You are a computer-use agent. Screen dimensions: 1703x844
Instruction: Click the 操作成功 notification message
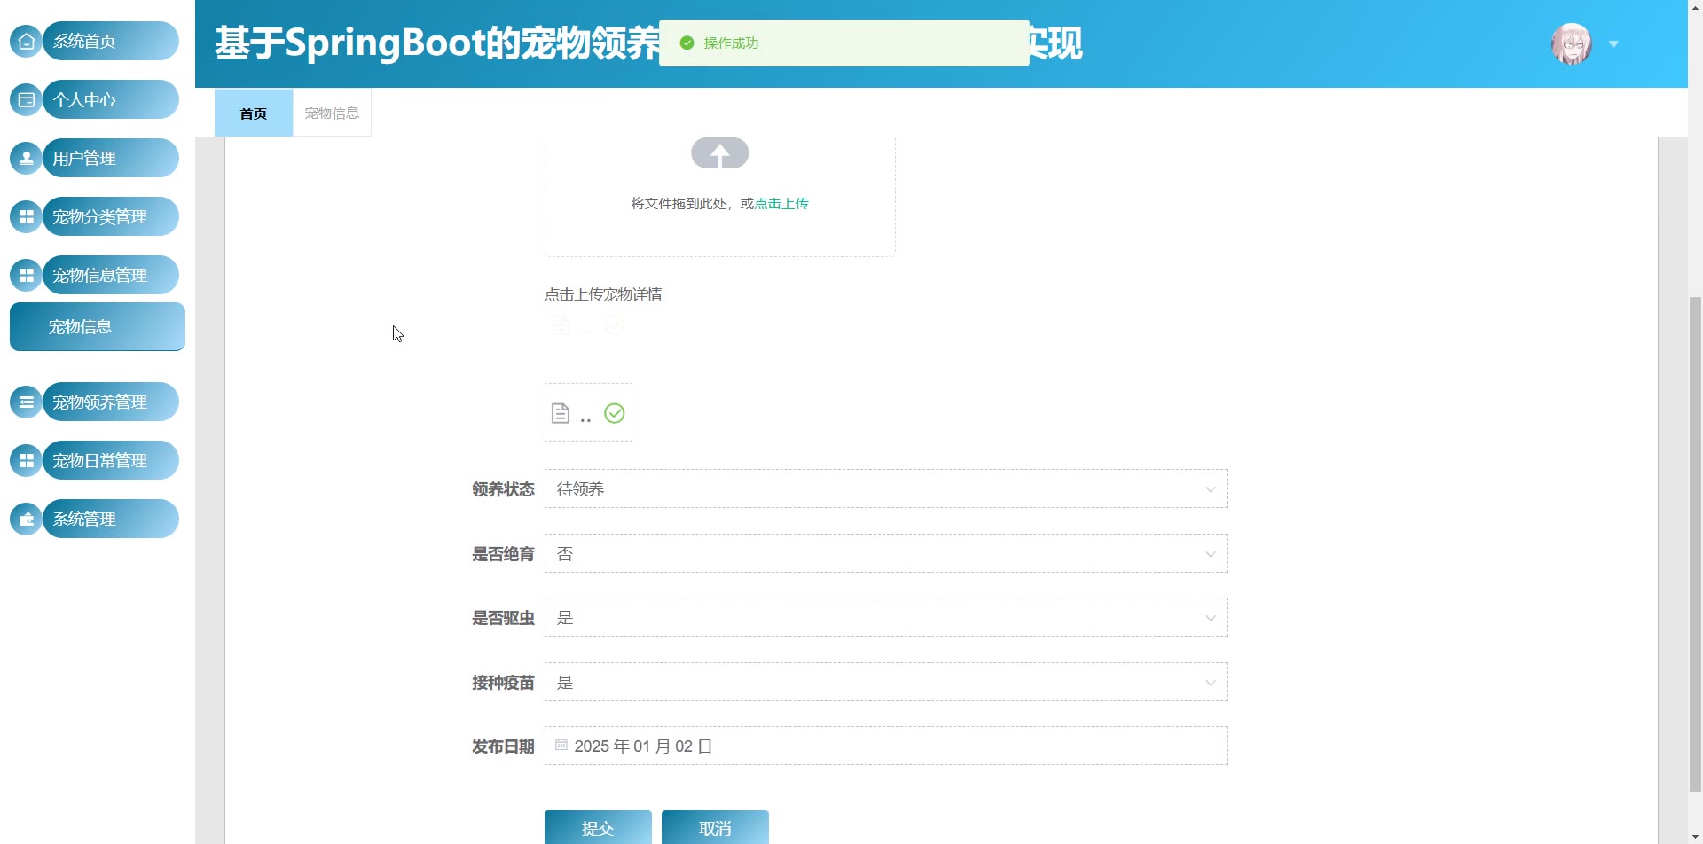[x=844, y=43]
